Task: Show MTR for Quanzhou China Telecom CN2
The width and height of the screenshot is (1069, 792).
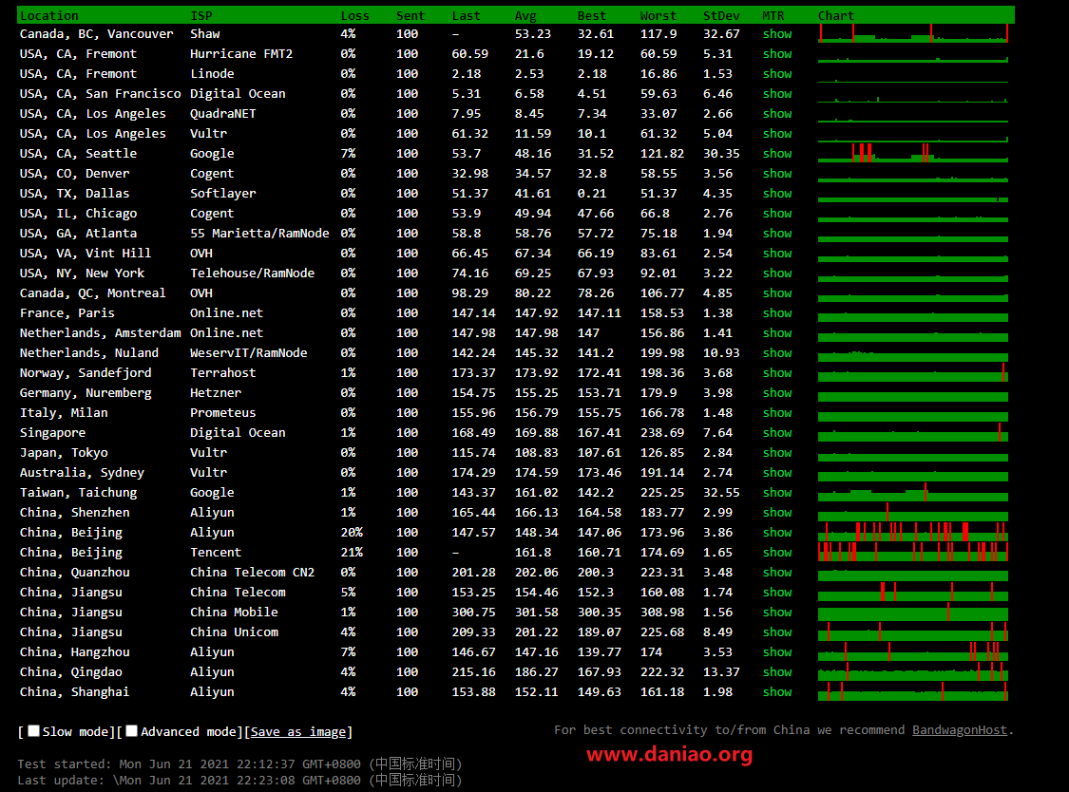Action: pyautogui.click(x=777, y=572)
